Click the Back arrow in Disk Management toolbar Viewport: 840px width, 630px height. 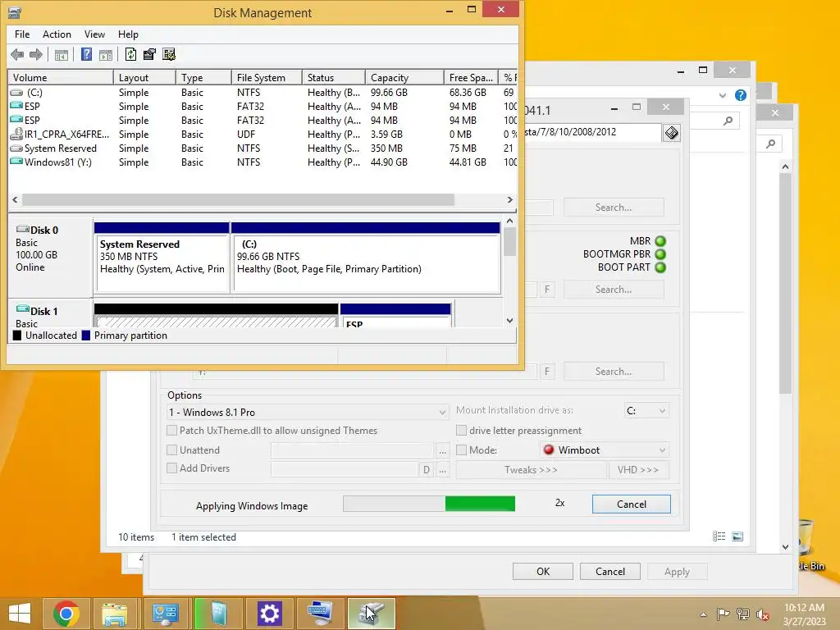point(17,54)
